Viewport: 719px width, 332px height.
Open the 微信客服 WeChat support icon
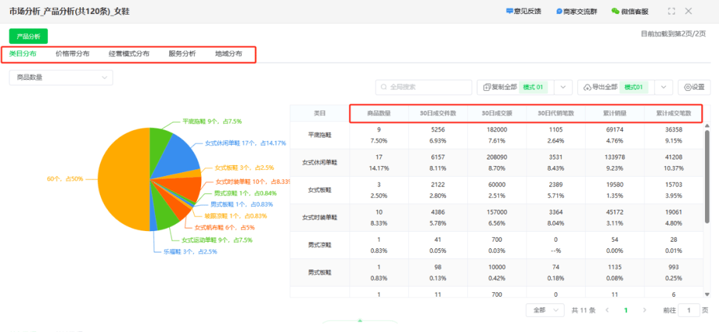click(615, 11)
